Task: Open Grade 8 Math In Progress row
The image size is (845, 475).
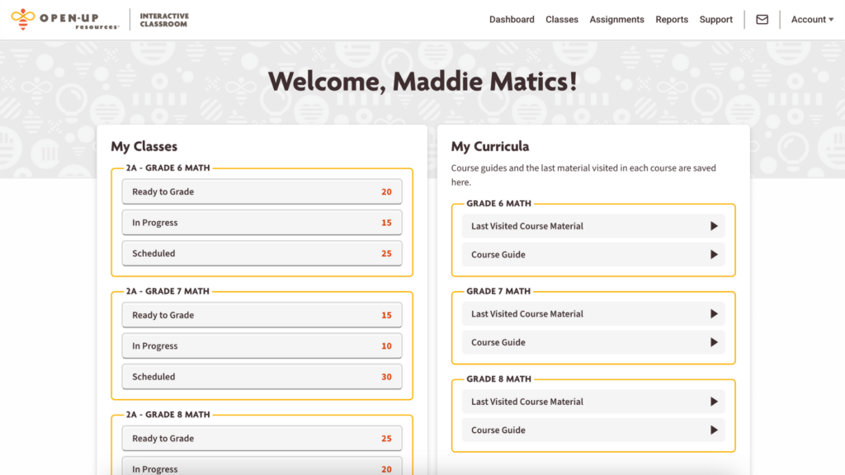Action: click(x=262, y=467)
